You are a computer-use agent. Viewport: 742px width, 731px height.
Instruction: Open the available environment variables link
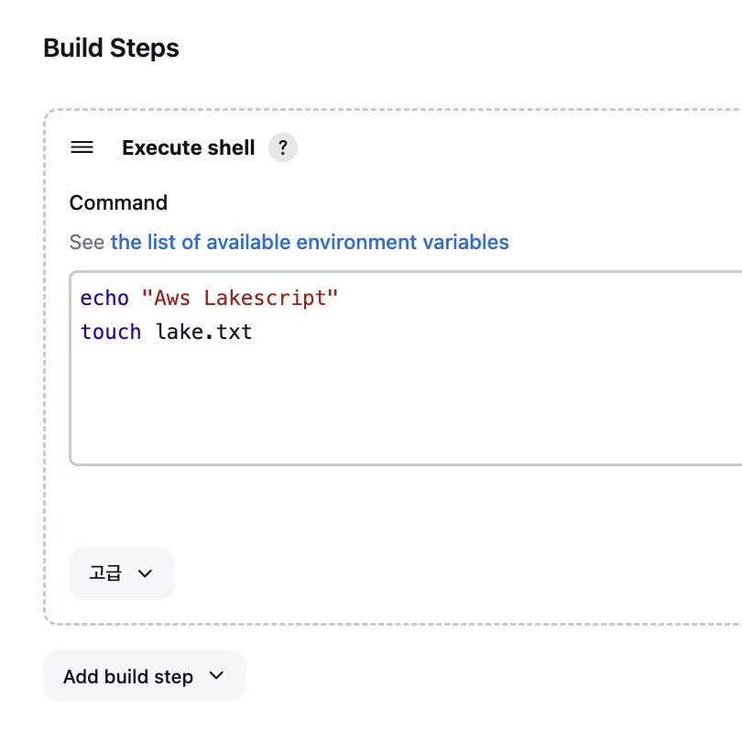310,243
